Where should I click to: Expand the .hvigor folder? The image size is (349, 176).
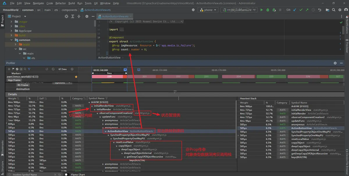pyautogui.click(x=12, y=21)
